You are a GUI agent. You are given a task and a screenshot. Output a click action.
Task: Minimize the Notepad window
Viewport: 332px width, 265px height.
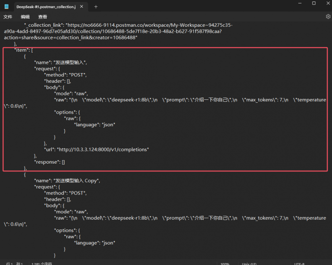click(x=300, y=3)
